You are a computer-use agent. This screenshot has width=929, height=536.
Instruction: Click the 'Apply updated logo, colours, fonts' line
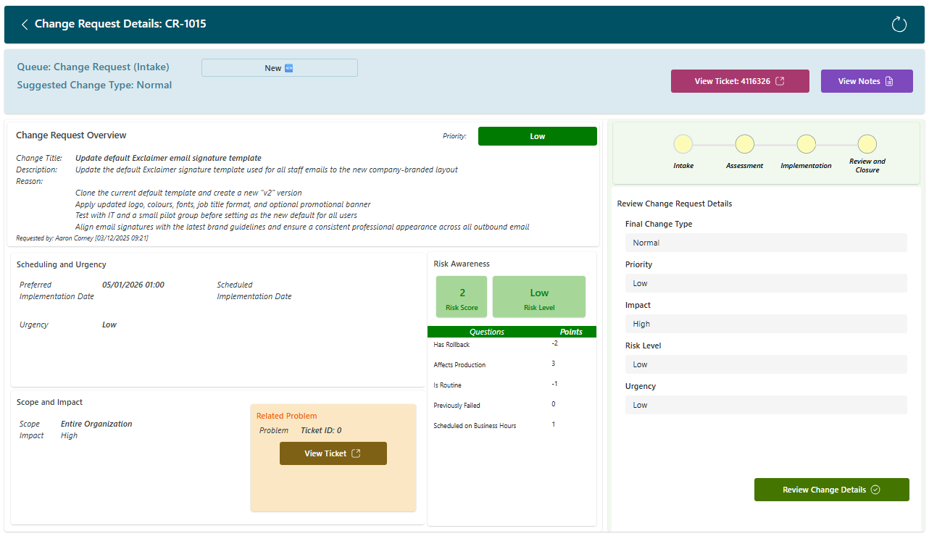(223, 204)
